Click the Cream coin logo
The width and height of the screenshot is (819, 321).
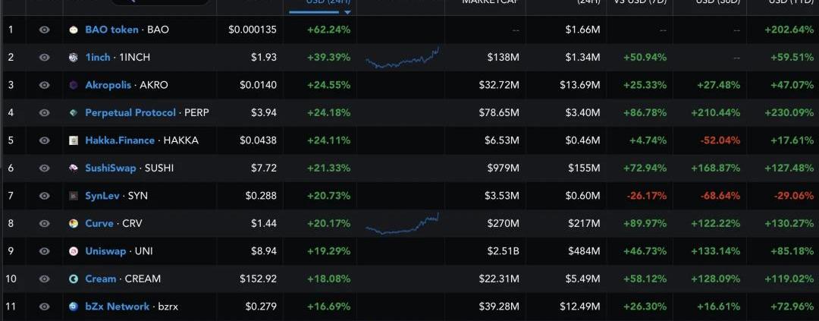(74, 279)
